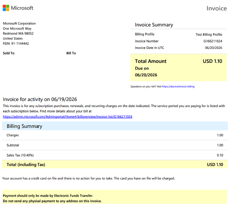The height and width of the screenshot is (208, 233).
Task: Click the 'Total (including Tax)' label
Action: (x=26, y=165)
